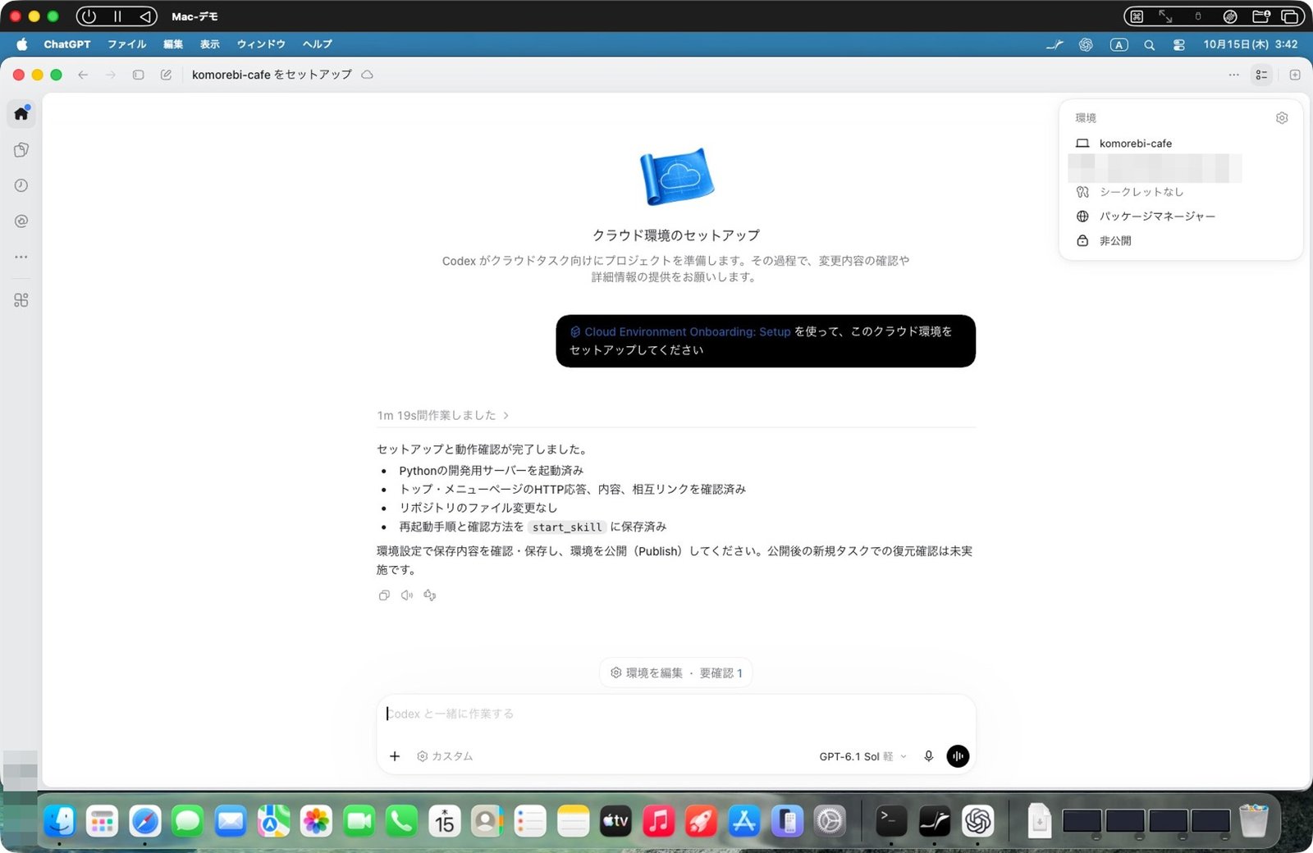This screenshot has width=1313, height=853.
Task: Open the top-right three-dots options menu
Action: point(1233,75)
